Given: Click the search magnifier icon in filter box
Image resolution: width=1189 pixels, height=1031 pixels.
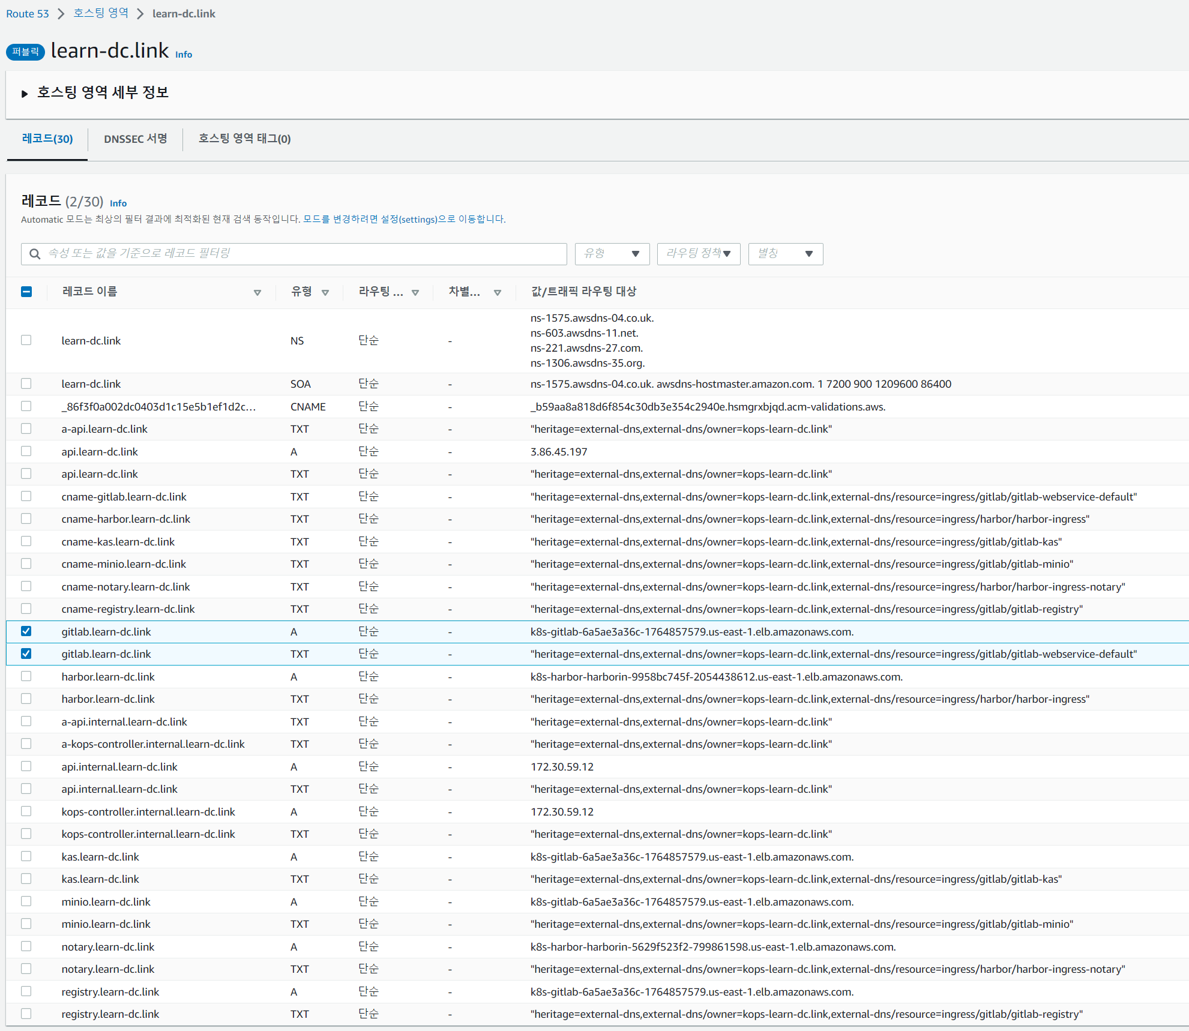Looking at the screenshot, I should (x=35, y=254).
